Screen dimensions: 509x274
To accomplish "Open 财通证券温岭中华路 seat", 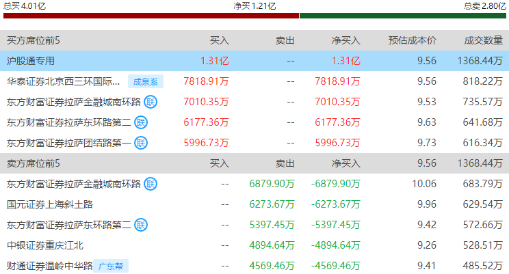I will (x=50, y=266).
